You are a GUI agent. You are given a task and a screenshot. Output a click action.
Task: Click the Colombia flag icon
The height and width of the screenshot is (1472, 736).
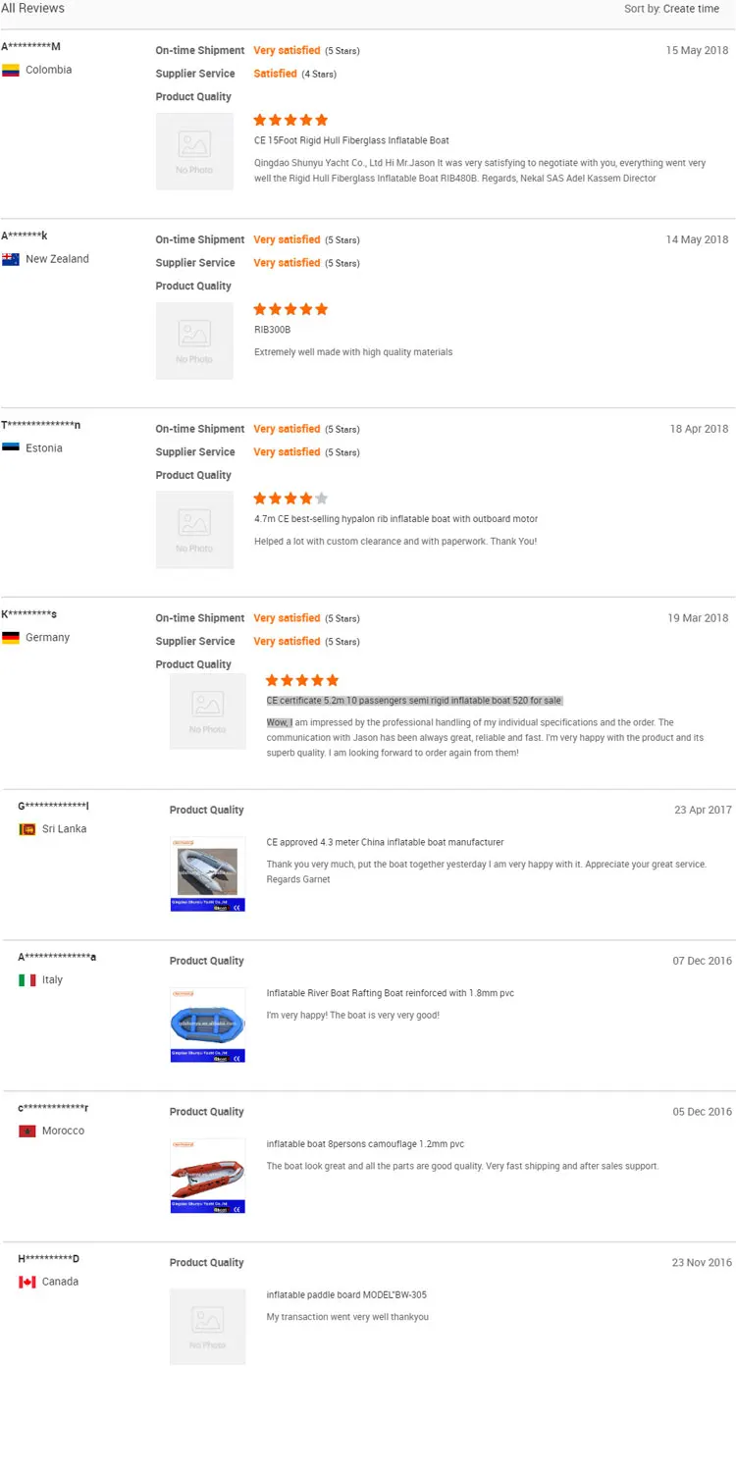point(11,71)
